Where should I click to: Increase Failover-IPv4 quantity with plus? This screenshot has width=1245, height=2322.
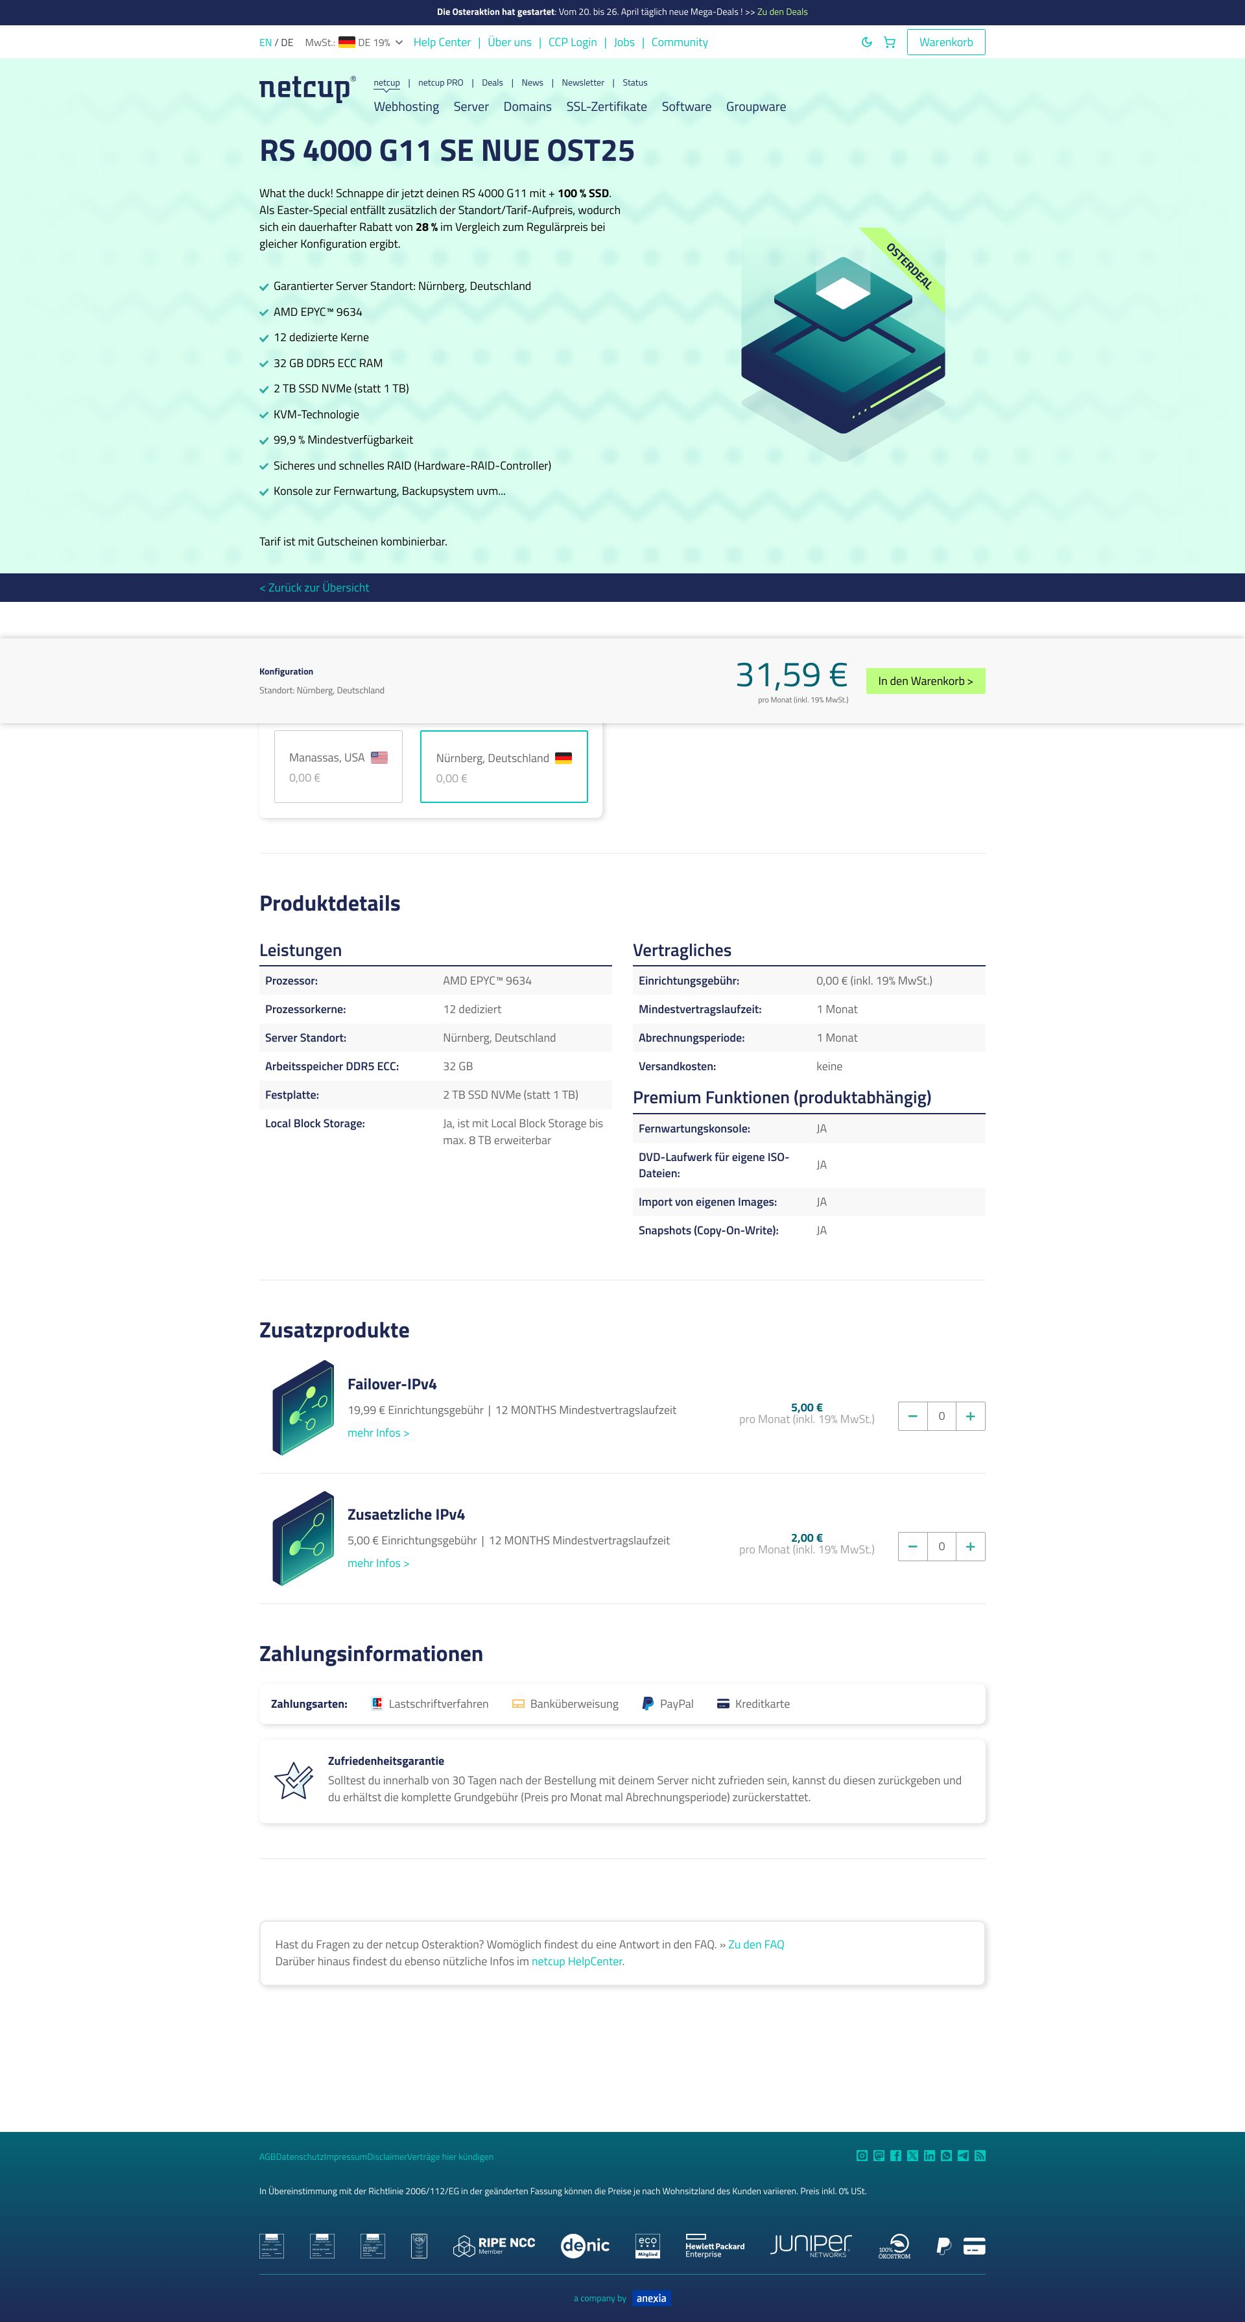970,1416
